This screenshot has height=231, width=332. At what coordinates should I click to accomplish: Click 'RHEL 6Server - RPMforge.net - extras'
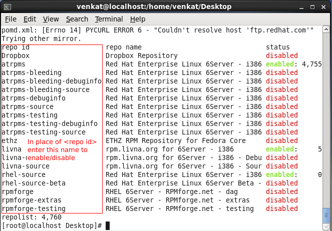click(178, 200)
